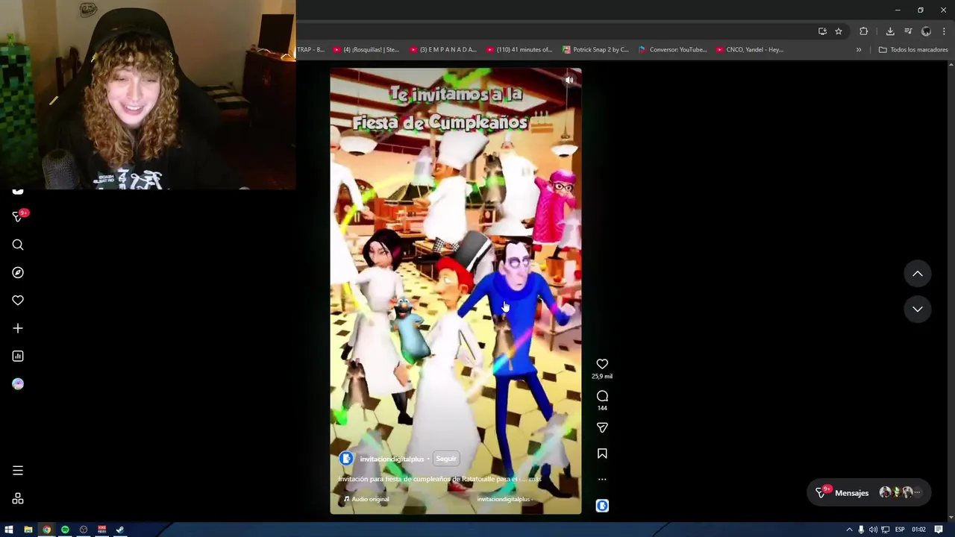The width and height of the screenshot is (955, 537).
Task: Open the invitaciondigitalplus profile picture
Action: pyautogui.click(x=346, y=459)
